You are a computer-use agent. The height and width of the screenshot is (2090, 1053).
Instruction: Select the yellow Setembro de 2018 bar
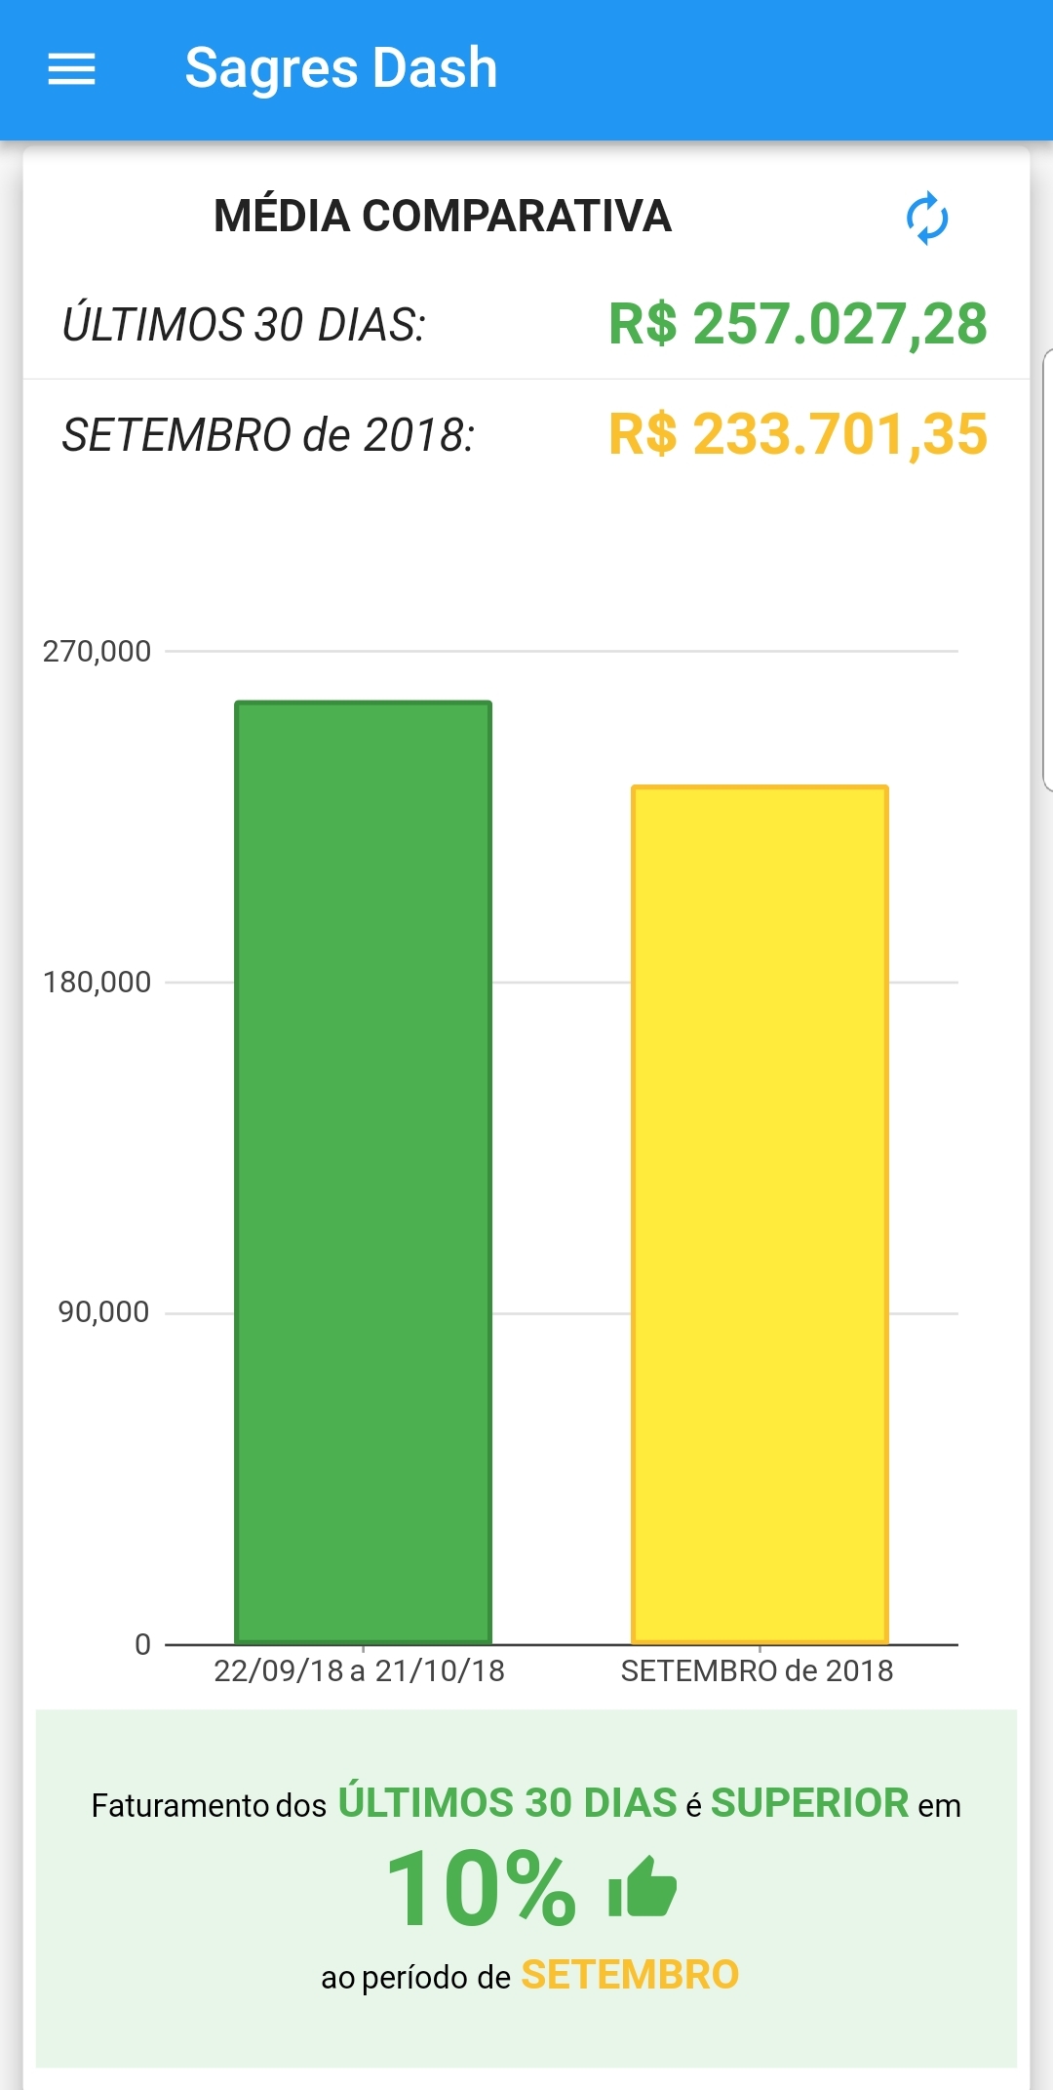click(760, 1215)
